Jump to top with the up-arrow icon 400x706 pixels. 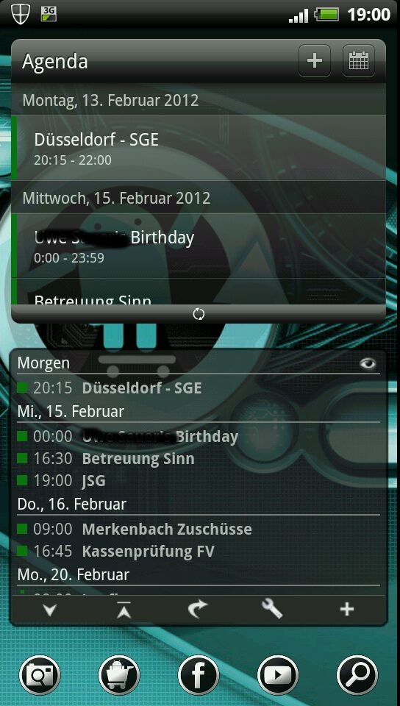click(x=124, y=610)
